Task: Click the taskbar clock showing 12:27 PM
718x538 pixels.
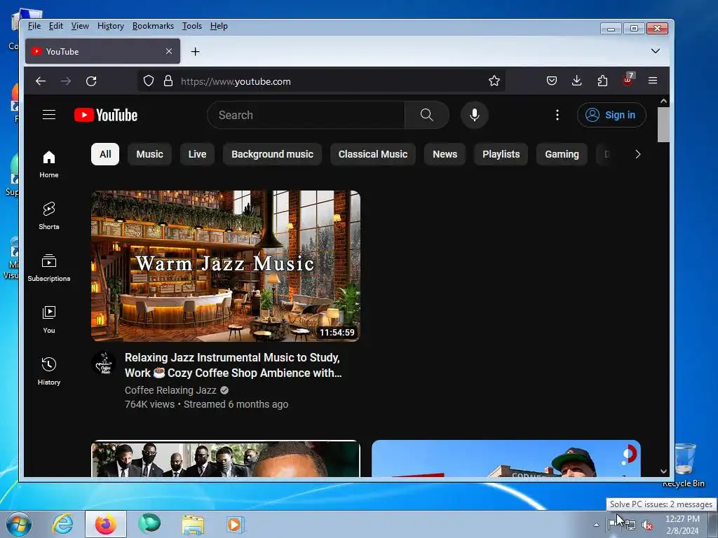Action: click(682, 525)
